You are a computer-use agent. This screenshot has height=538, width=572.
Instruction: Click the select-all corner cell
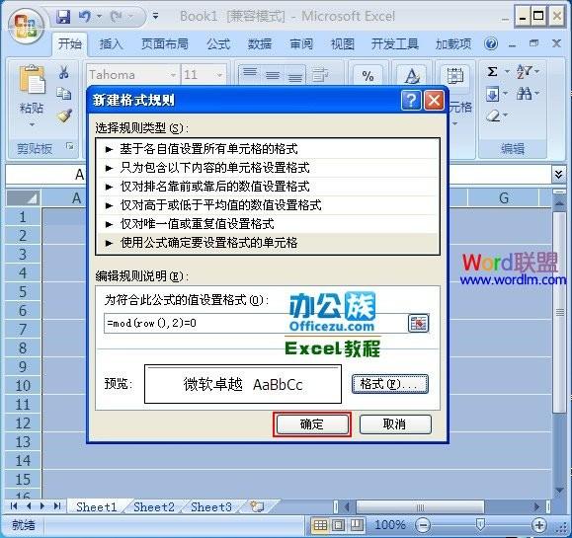coord(23,198)
